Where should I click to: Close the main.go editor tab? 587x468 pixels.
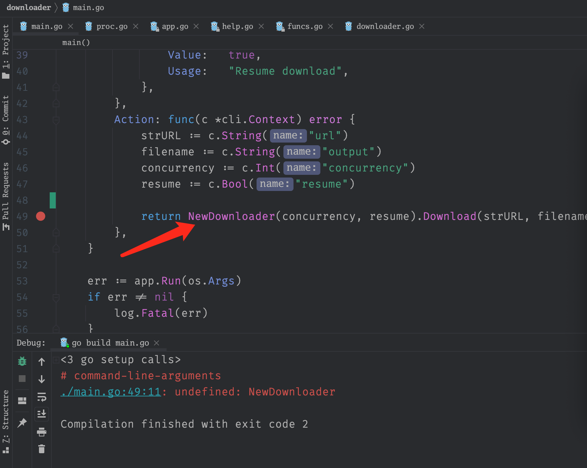(71, 26)
